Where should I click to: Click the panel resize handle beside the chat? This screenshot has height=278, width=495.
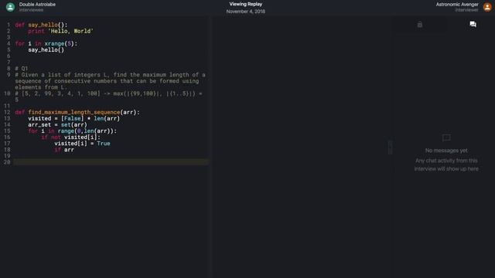pyautogui.click(x=391, y=147)
